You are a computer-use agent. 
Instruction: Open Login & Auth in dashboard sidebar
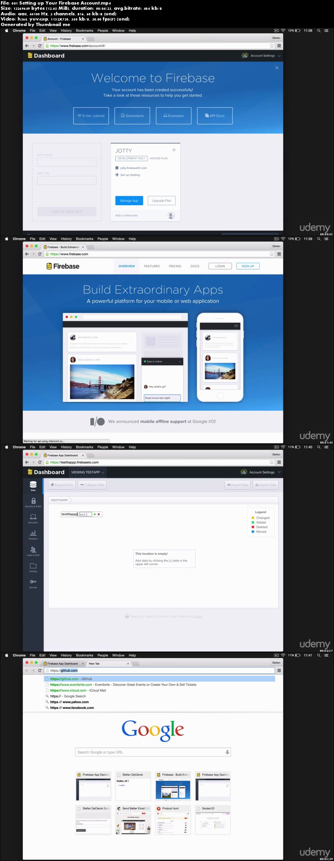[33, 551]
